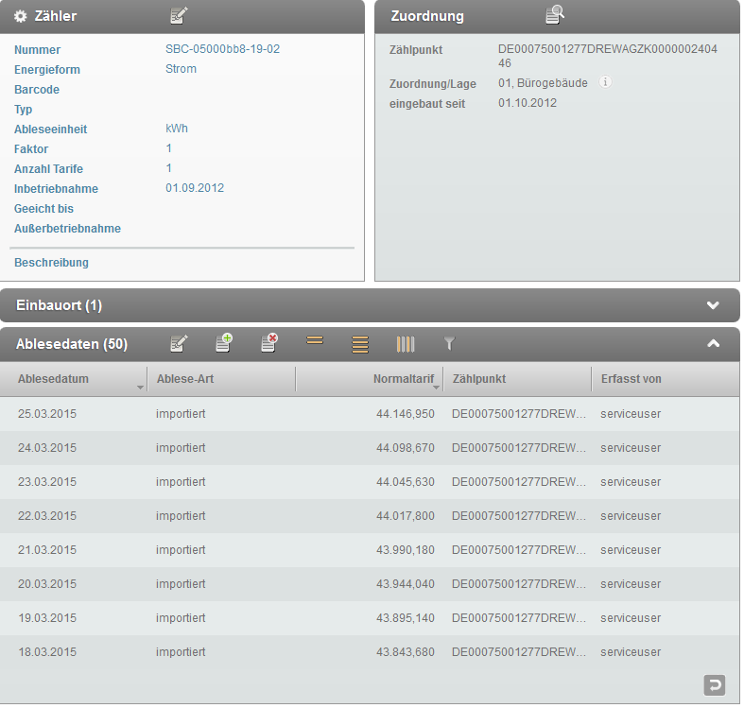Image resolution: width=744 pixels, height=708 pixels.
Task: Click the info icon beside Bürogebäude
Action: pyautogui.click(x=606, y=82)
